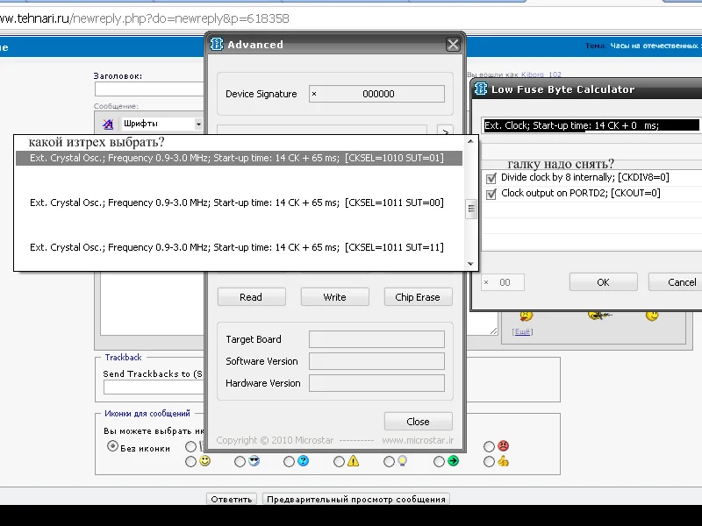The width and height of the screenshot is (702, 526).
Task: Click the yellow warning triangle post icon
Action: tap(353, 461)
